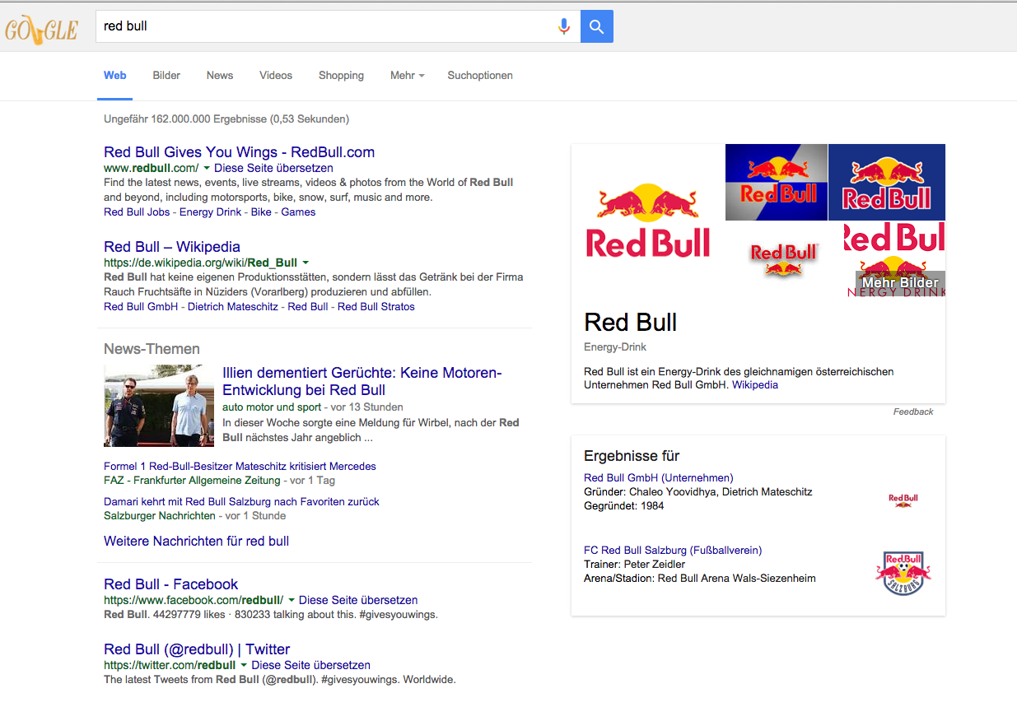This screenshot has width=1017, height=707.
Task: Click the small shadowed Red Bull logo thumbnail
Action: click(784, 259)
